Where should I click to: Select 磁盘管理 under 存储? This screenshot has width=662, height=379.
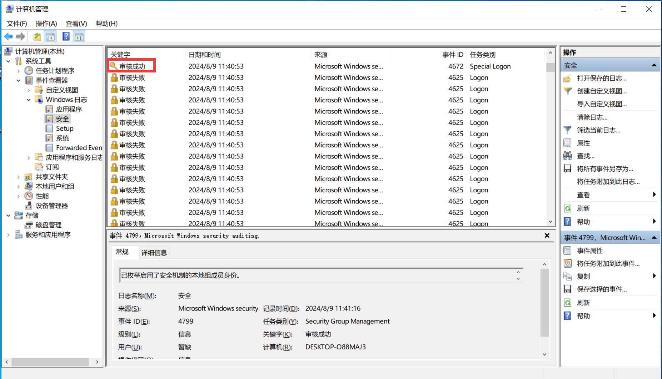click(48, 225)
